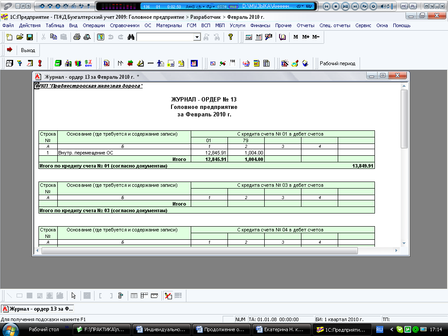
Task: Select the arrow pointer tool in bottom toolbar
Action: click(73, 295)
